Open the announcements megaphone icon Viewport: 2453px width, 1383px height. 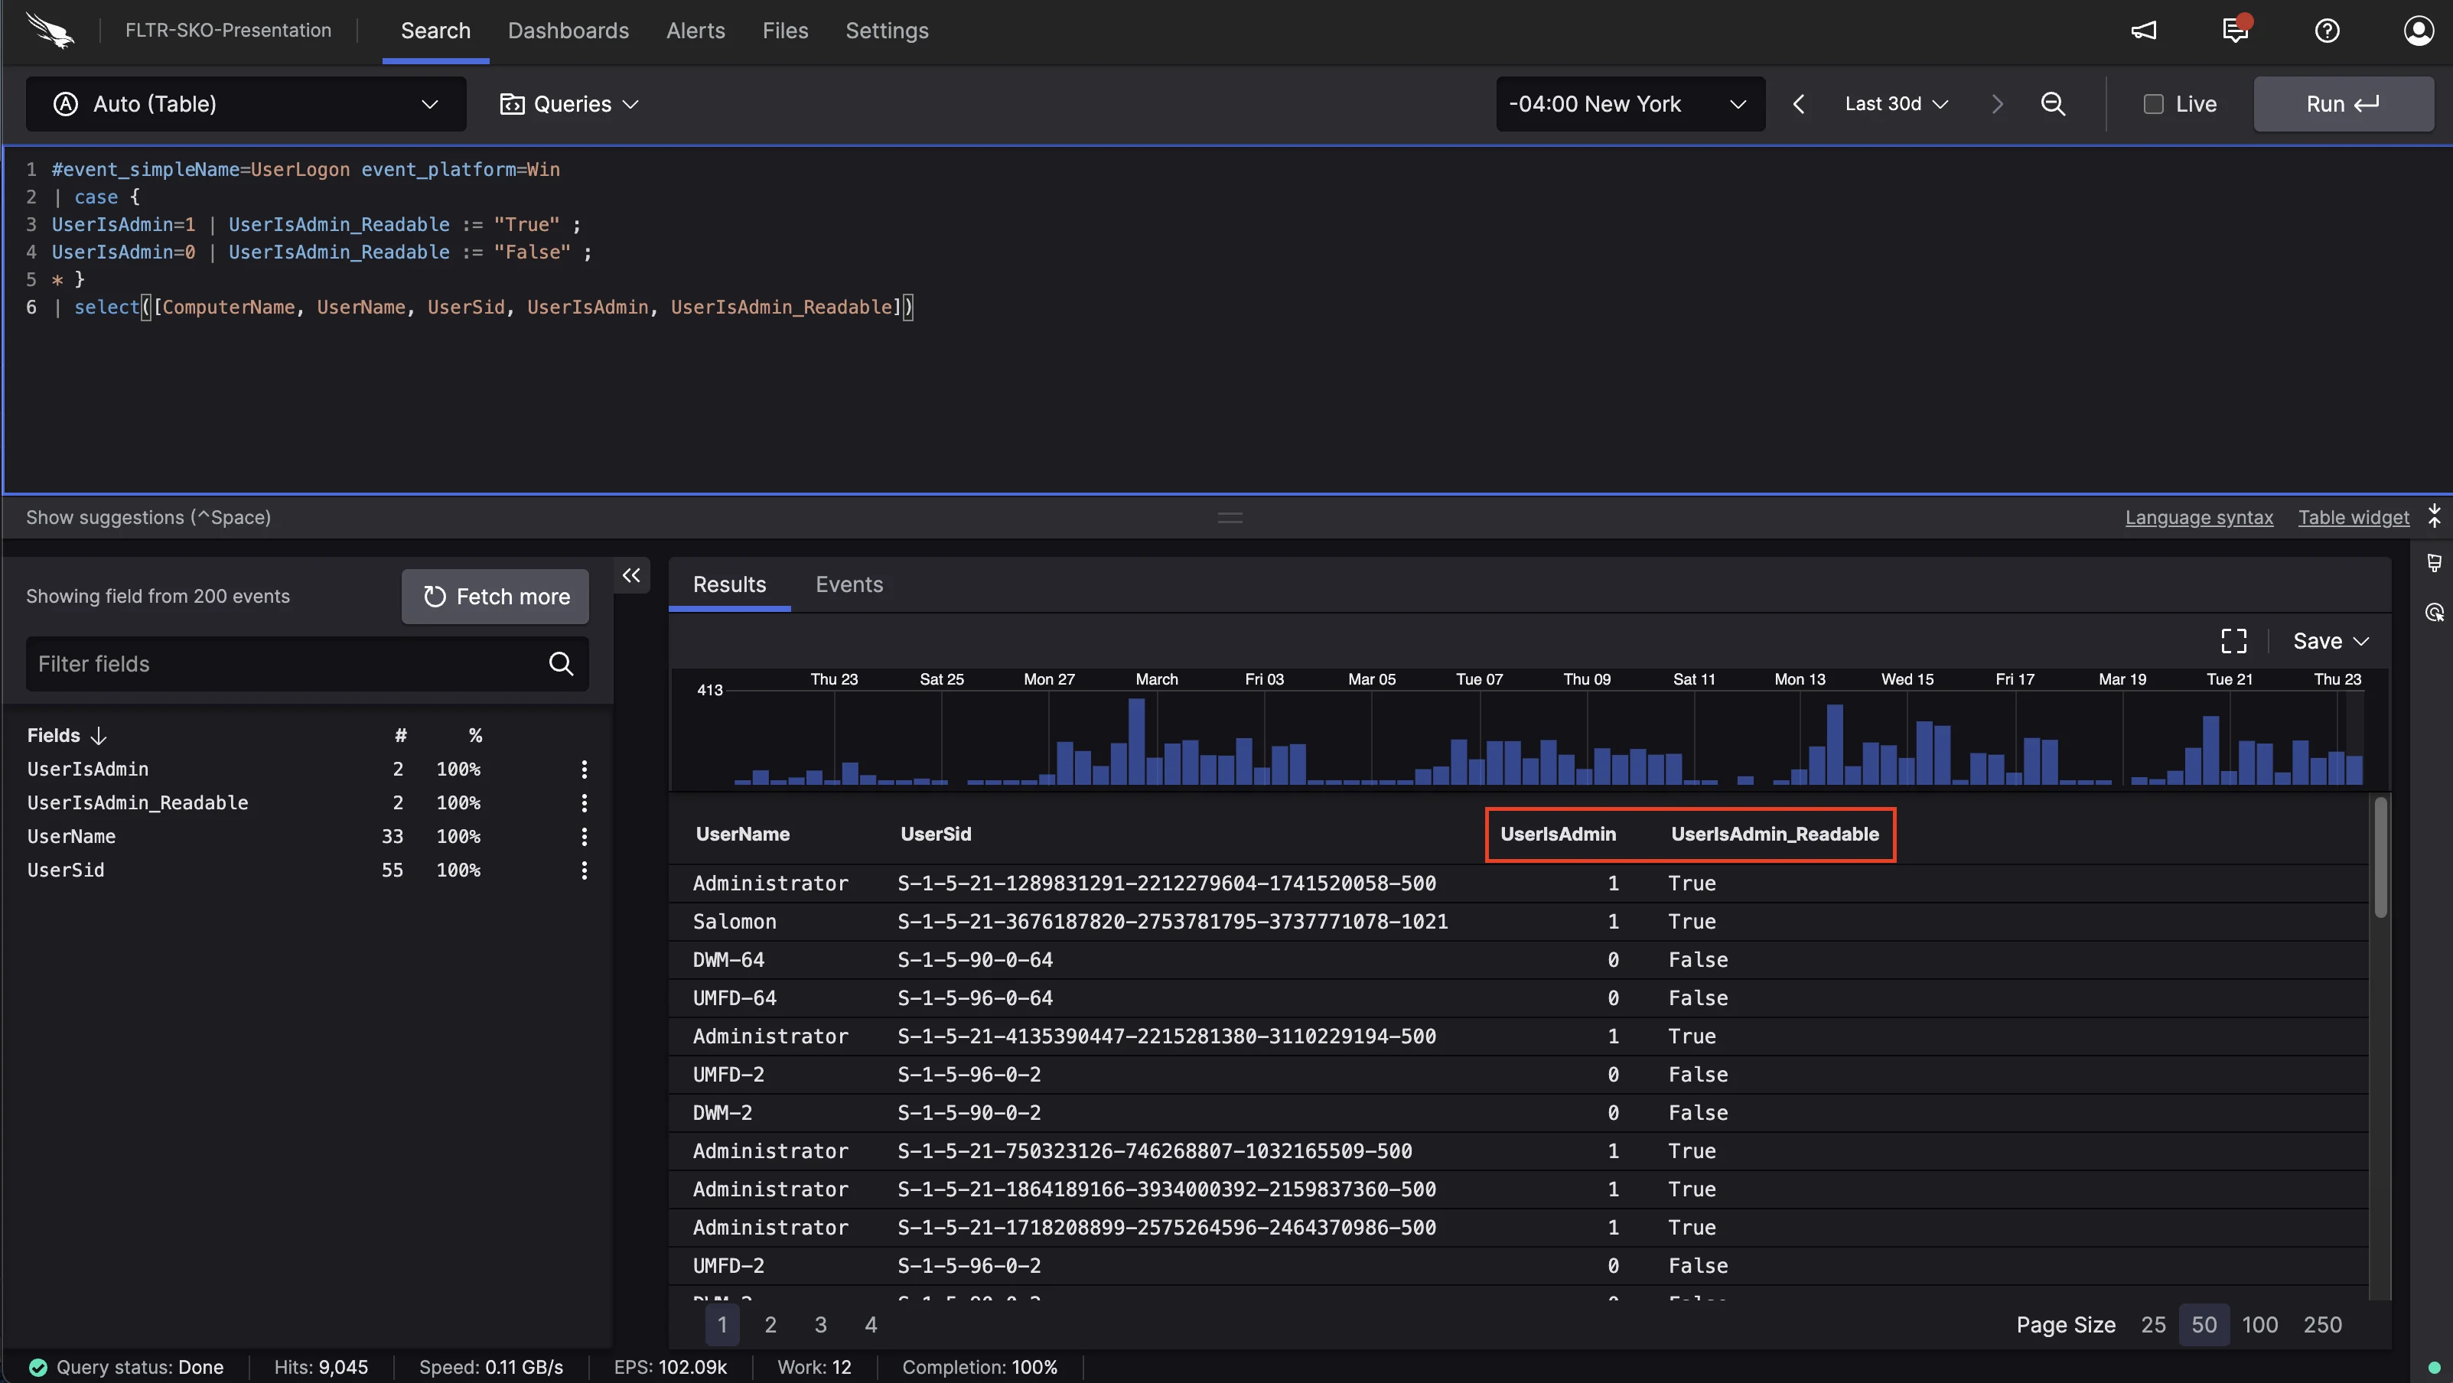pos(2144,31)
